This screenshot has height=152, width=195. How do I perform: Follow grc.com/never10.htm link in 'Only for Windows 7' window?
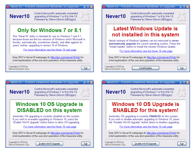click(x=65, y=57)
